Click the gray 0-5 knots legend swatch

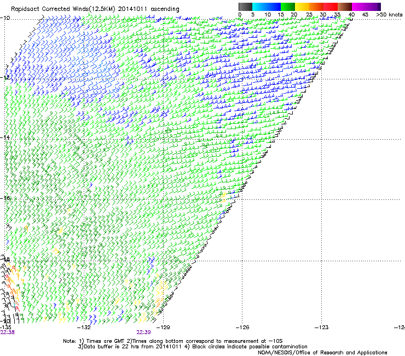(245, 7)
